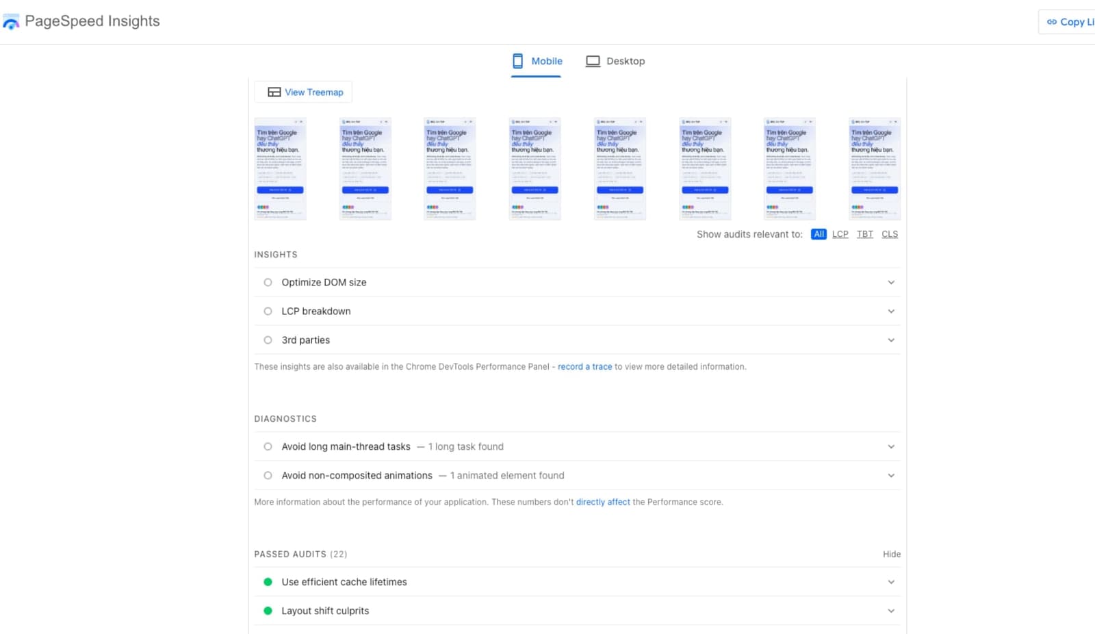Viewport: 1095px width, 634px height.
Task: Click the Avoid long main-thread tasks title
Action: (x=346, y=446)
